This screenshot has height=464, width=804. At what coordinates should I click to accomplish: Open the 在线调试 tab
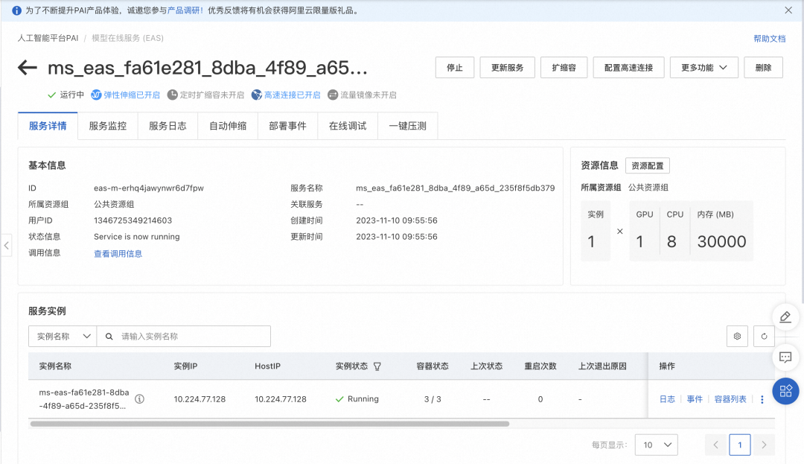(347, 125)
